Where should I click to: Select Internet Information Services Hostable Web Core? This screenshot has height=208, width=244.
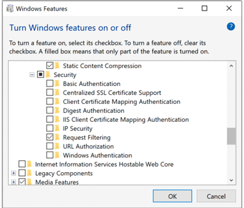click(104, 164)
